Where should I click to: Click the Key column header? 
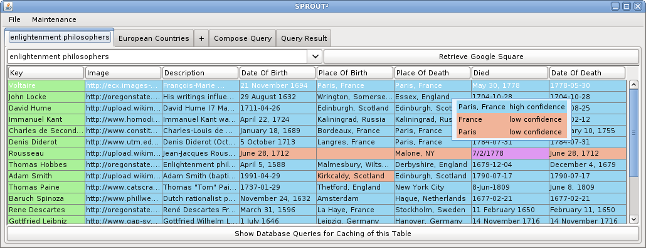point(46,73)
